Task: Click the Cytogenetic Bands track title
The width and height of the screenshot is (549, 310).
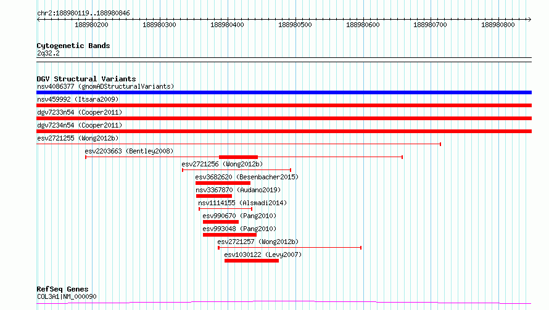Action: point(73,46)
